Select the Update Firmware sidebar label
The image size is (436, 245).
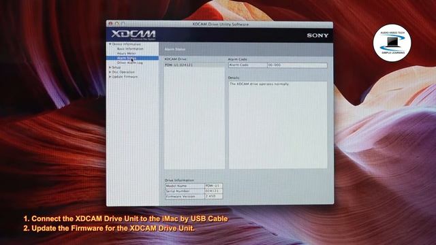tap(125, 77)
